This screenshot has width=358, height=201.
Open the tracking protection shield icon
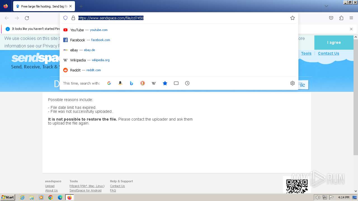[65, 18]
